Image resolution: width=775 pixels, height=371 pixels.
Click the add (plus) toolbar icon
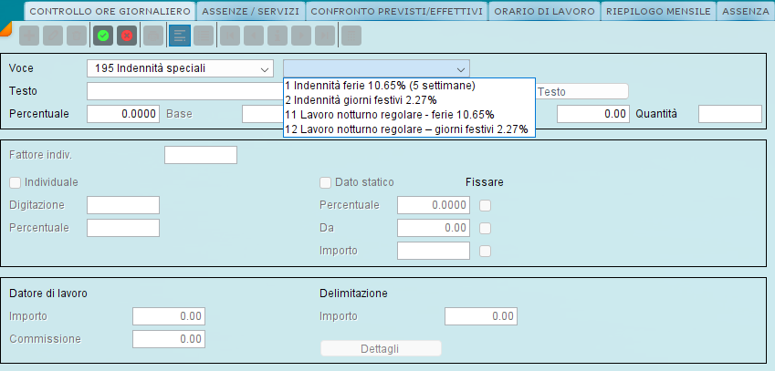[29, 36]
